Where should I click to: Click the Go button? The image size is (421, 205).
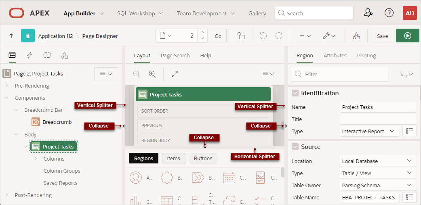[218, 36]
